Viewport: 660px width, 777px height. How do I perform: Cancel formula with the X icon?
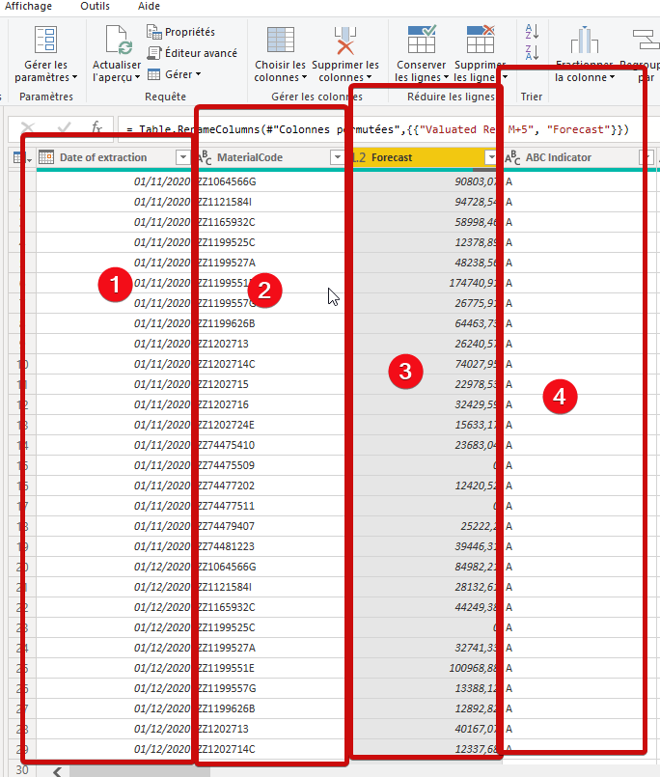click(28, 128)
